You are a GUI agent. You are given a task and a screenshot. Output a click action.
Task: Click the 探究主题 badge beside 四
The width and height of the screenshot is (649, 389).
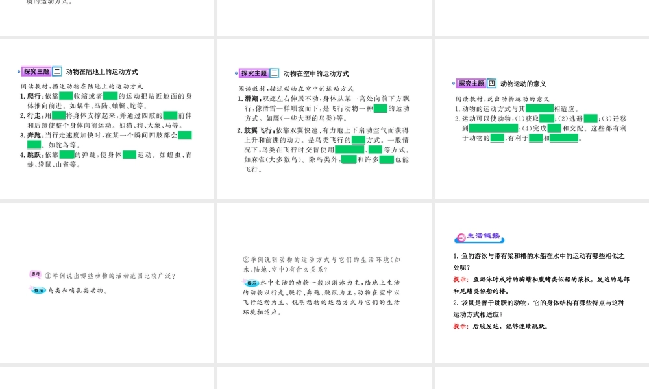(471, 83)
